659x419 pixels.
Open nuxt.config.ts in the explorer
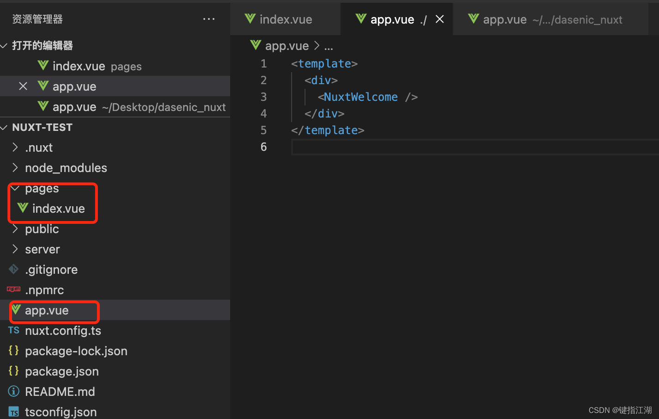(x=115, y=331)
